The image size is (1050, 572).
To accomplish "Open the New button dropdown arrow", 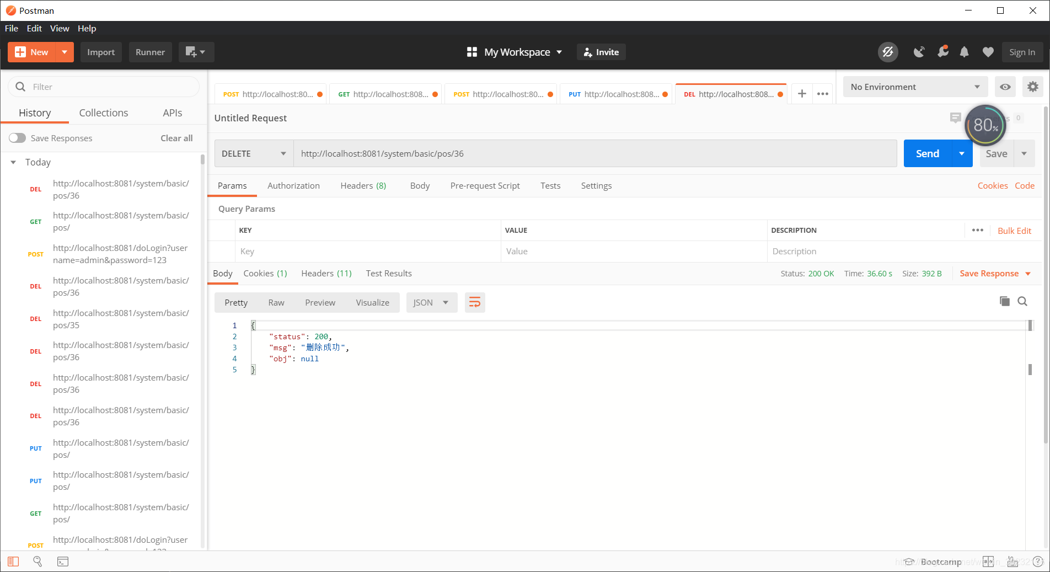I will tap(65, 52).
